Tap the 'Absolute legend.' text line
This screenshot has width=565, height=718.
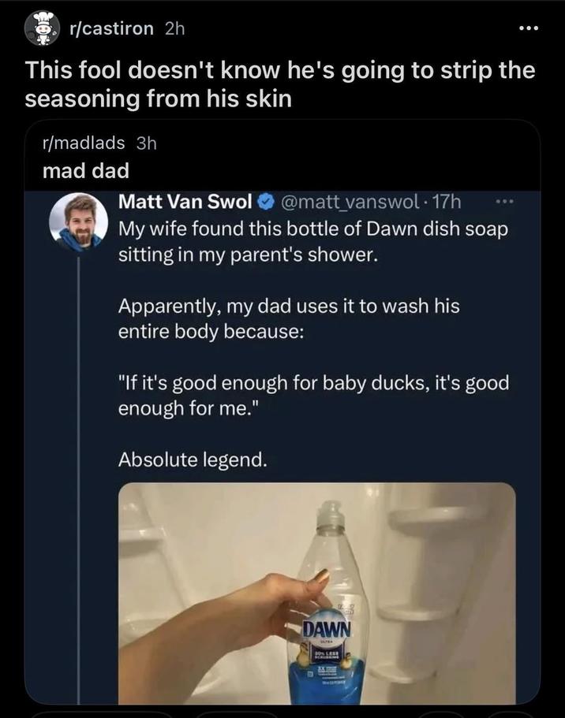pos(192,459)
